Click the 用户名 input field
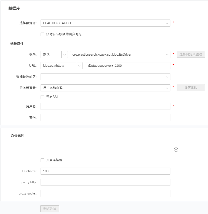 (105, 106)
